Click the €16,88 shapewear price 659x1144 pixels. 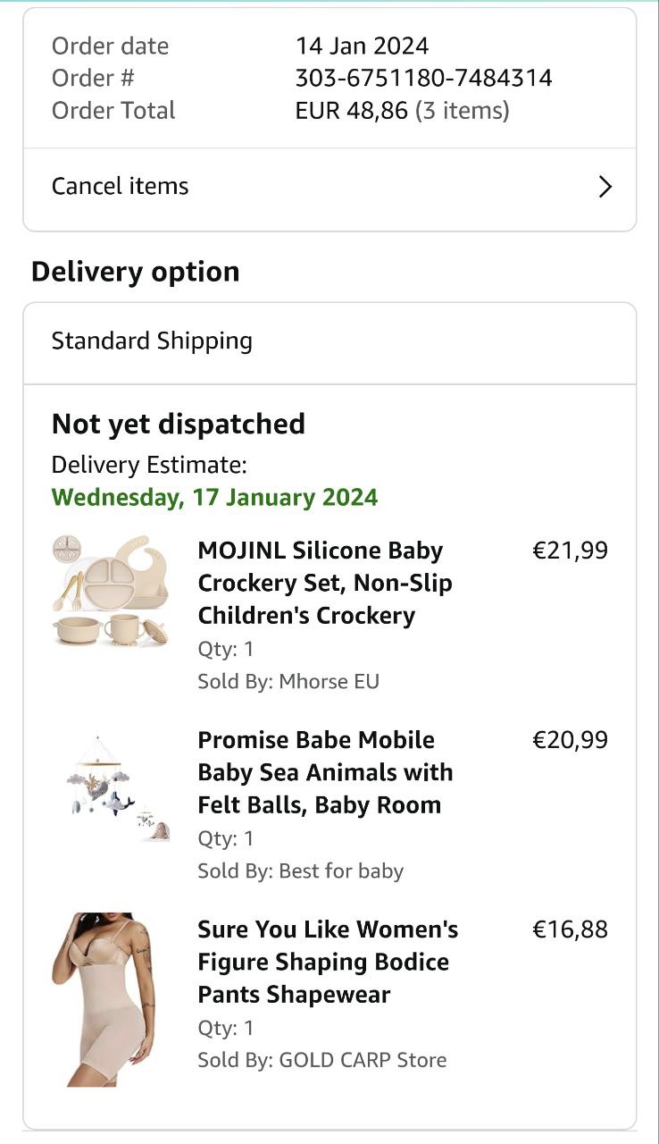(x=570, y=929)
